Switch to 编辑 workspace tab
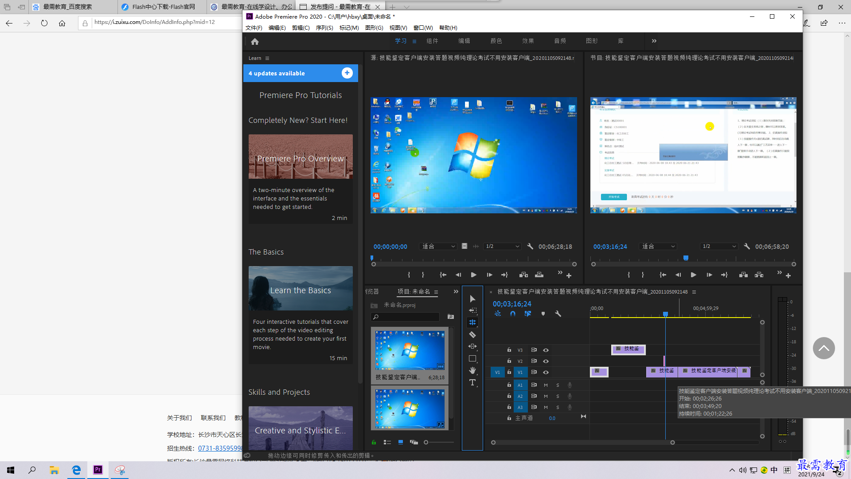 (x=464, y=41)
